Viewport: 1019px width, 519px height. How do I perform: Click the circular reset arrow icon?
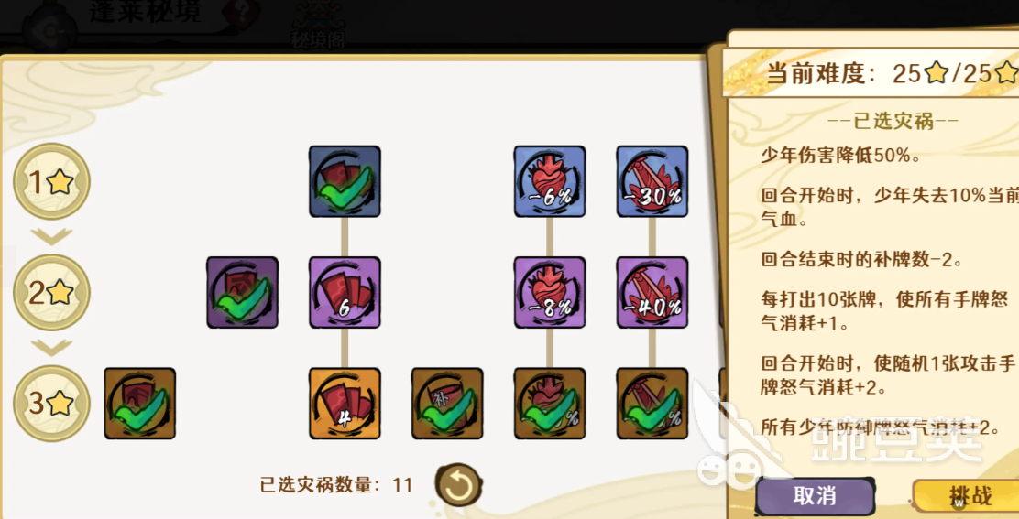pos(459,485)
